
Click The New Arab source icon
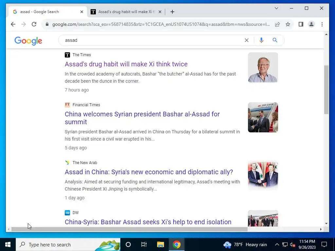tap(67, 163)
